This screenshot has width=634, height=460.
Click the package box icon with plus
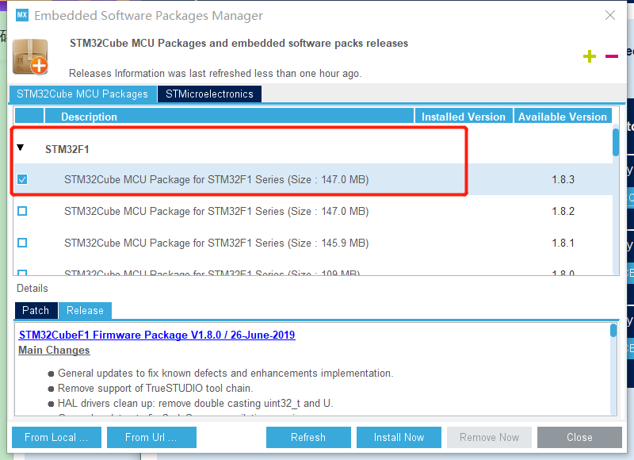pyautogui.click(x=30, y=57)
